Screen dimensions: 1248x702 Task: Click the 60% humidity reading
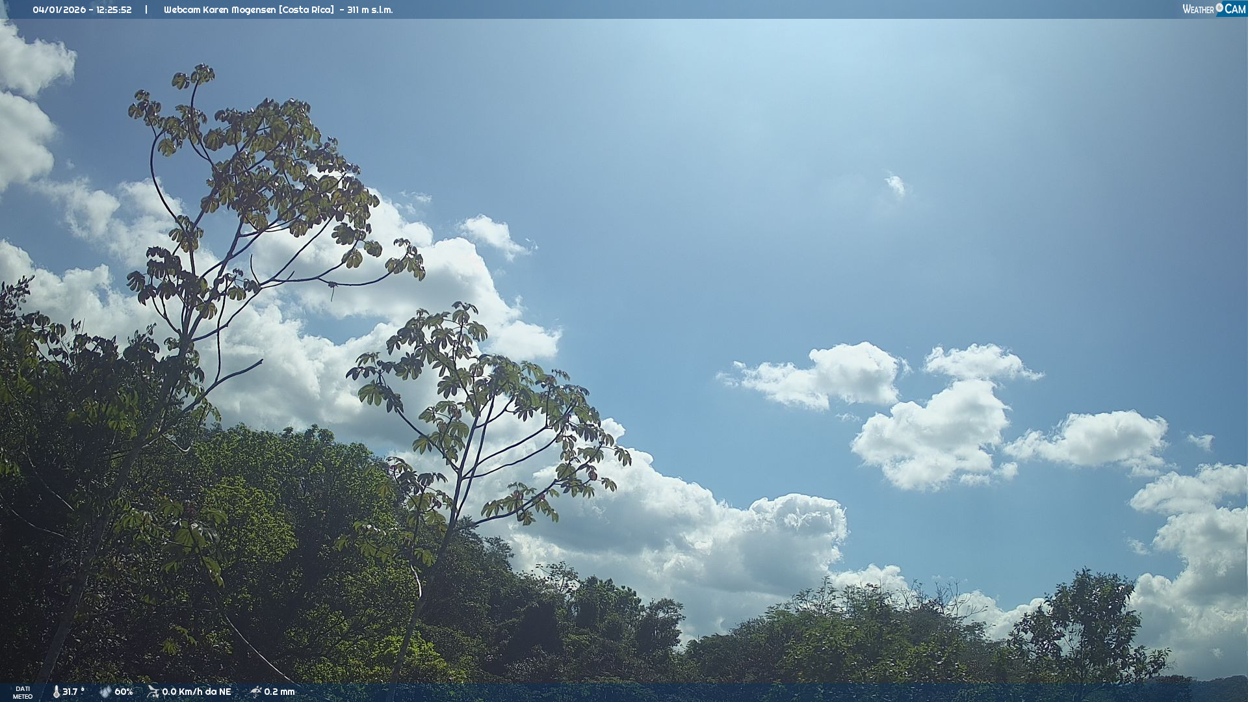pos(123,692)
